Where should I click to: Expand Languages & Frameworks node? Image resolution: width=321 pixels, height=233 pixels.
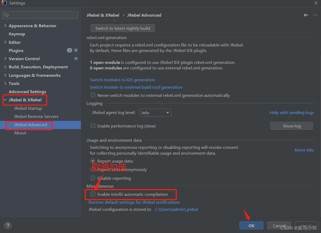(5, 75)
